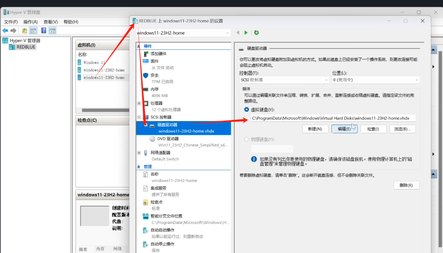Image resolution: width=443 pixels, height=253 pixels.
Task: Collapse the 管理 section chevron
Action: (139, 167)
